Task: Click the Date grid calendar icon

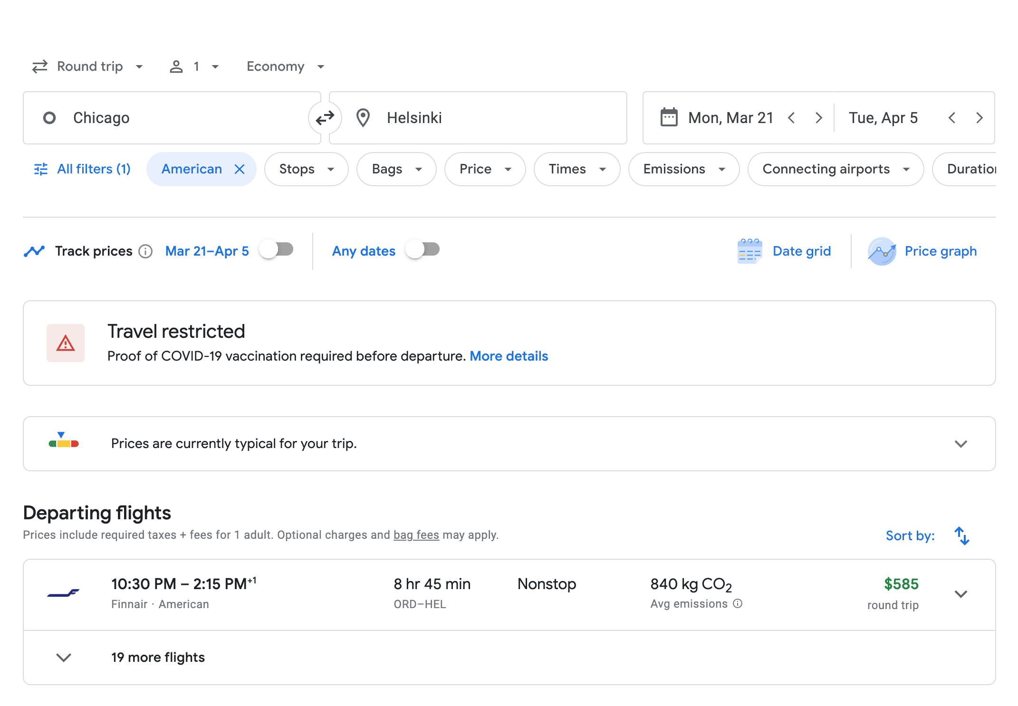Action: coord(749,251)
